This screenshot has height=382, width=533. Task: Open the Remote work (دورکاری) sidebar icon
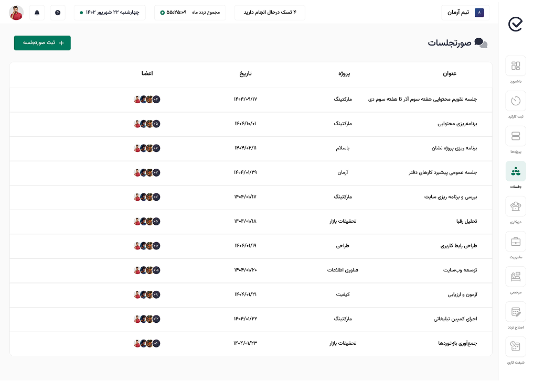[x=515, y=206]
